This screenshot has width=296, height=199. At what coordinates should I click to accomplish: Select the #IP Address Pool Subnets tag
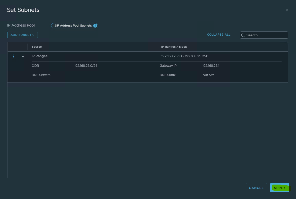74,26
